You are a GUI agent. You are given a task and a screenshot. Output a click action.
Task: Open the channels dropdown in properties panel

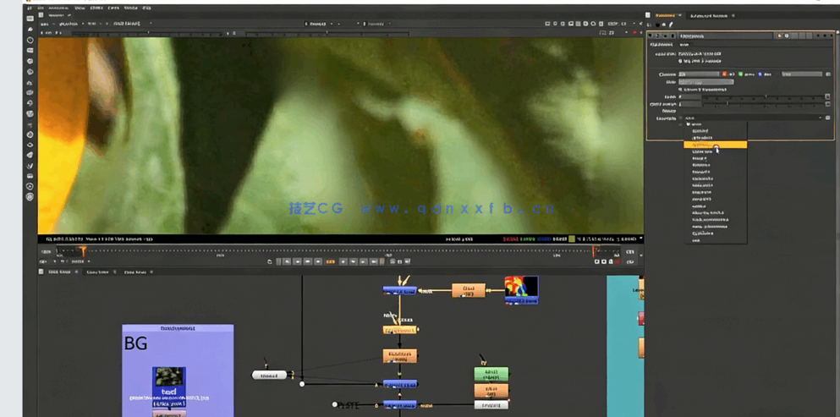pyautogui.click(x=699, y=74)
